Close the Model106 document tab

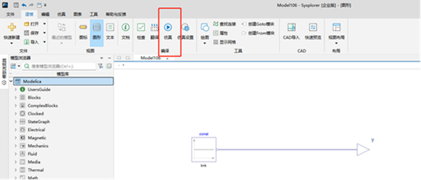click(x=167, y=58)
